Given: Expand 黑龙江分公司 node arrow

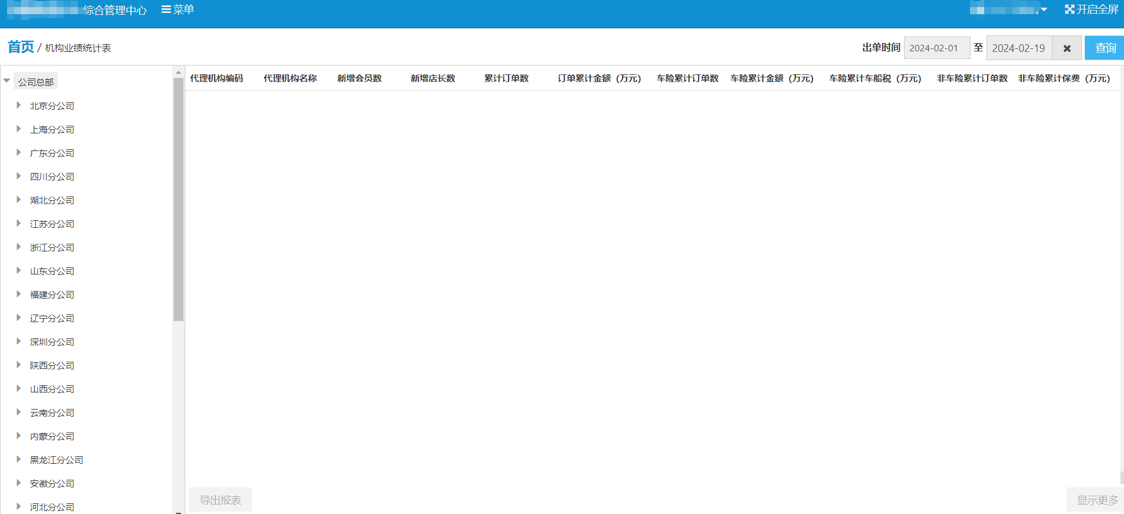Looking at the screenshot, I should pyautogui.click(x=18, y=459).
